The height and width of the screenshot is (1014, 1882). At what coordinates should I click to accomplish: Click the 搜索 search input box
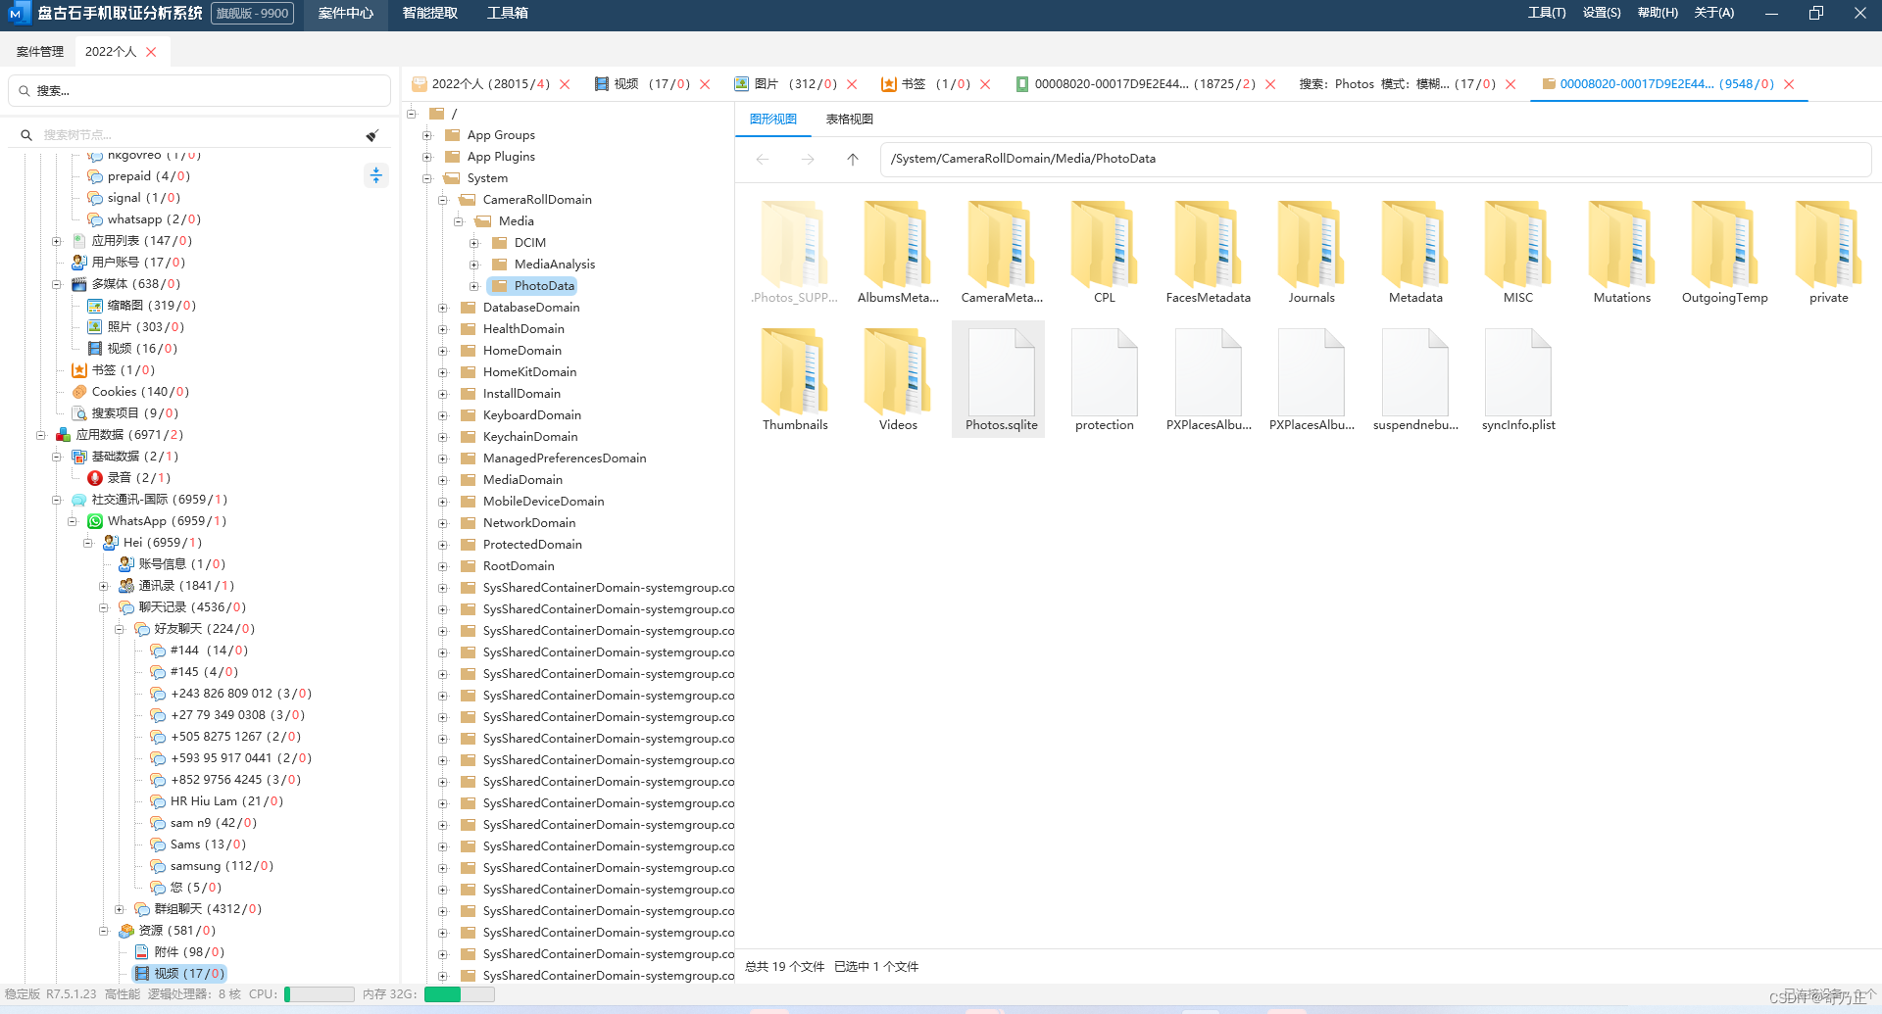(201, 91)
